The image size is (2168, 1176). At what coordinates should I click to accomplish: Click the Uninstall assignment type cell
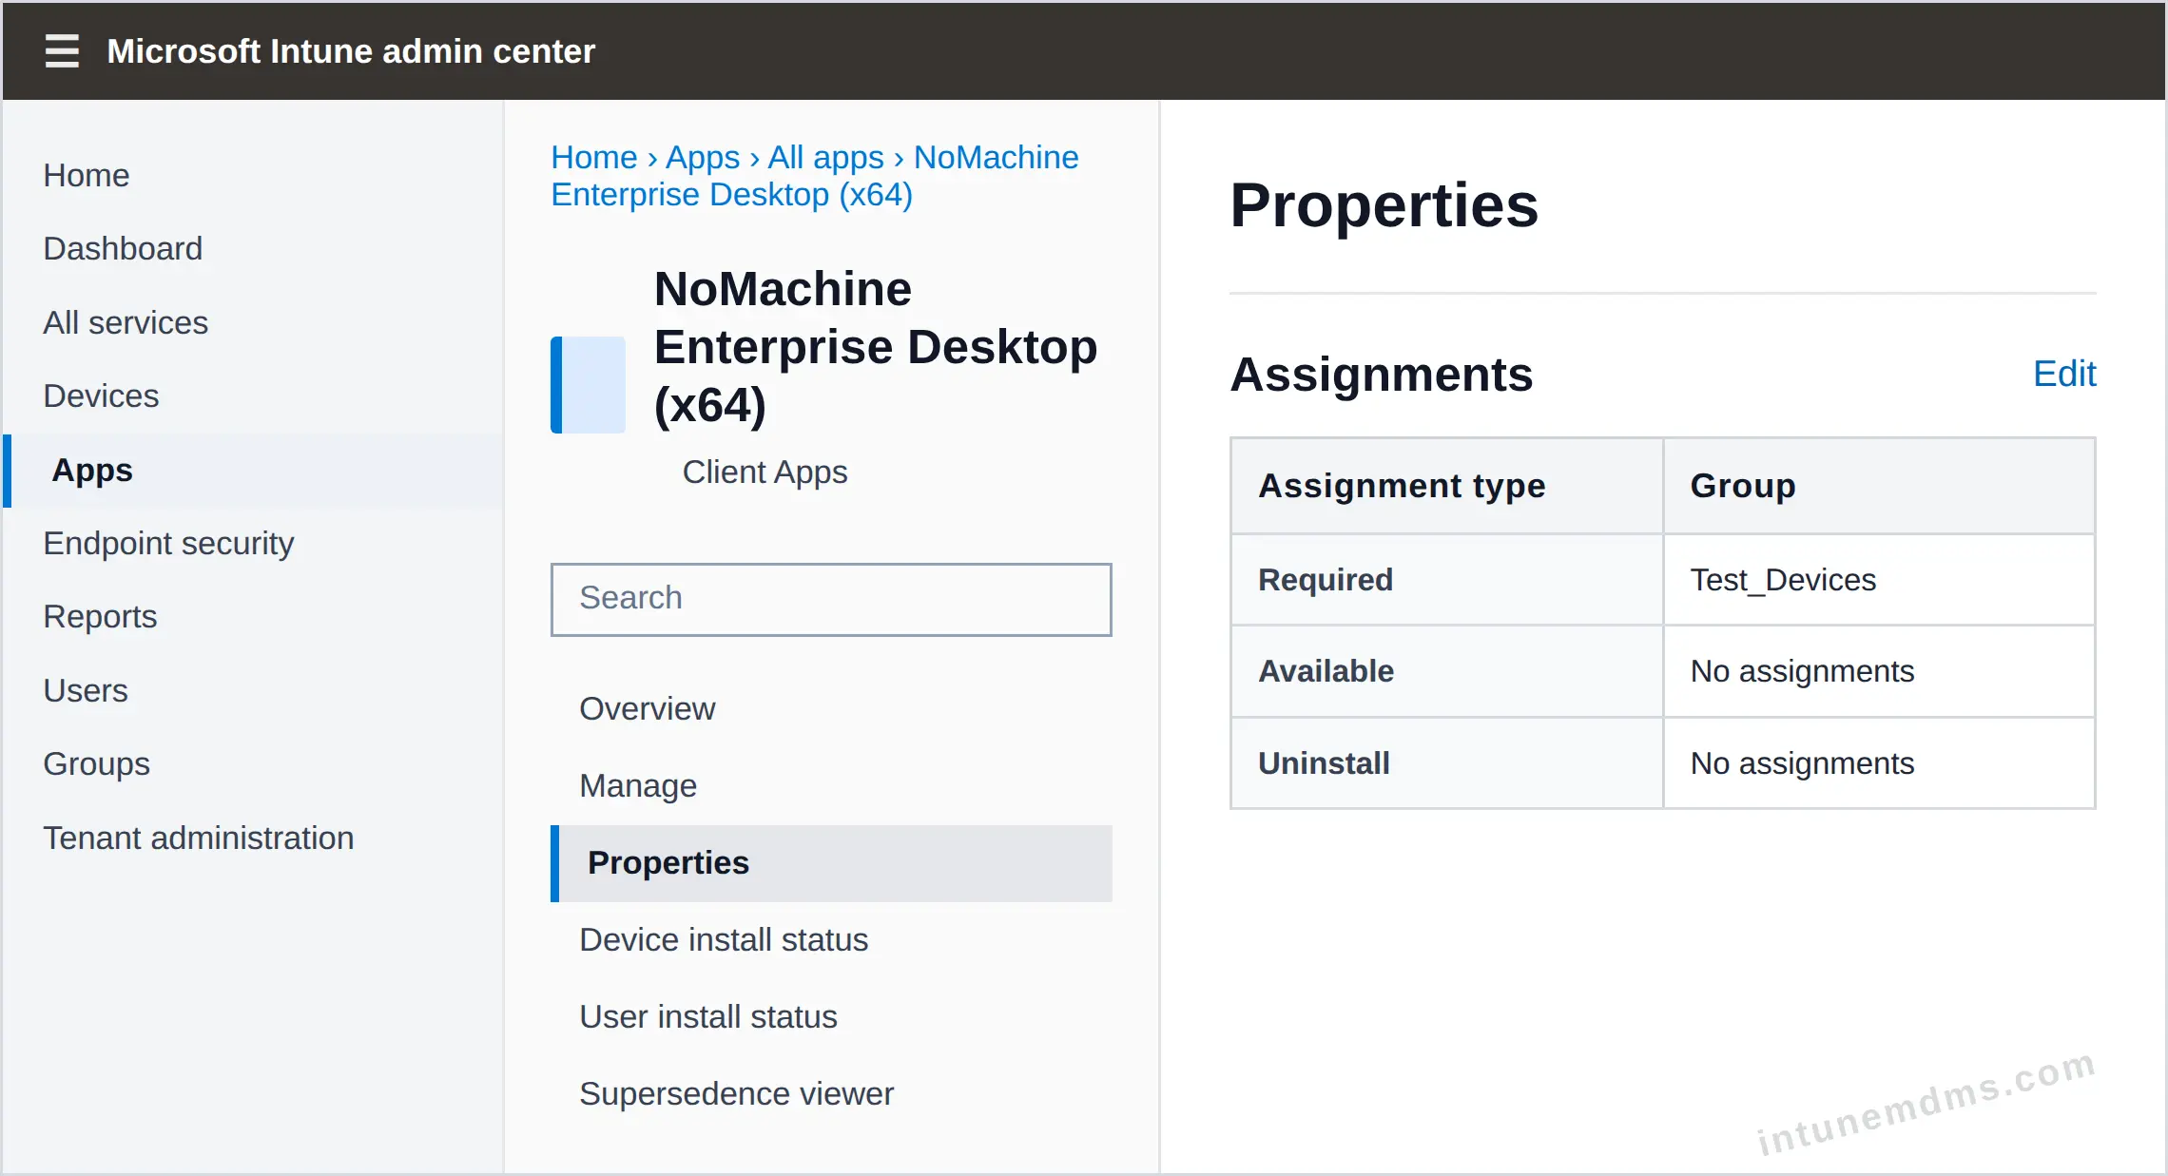coord(1446,763)
